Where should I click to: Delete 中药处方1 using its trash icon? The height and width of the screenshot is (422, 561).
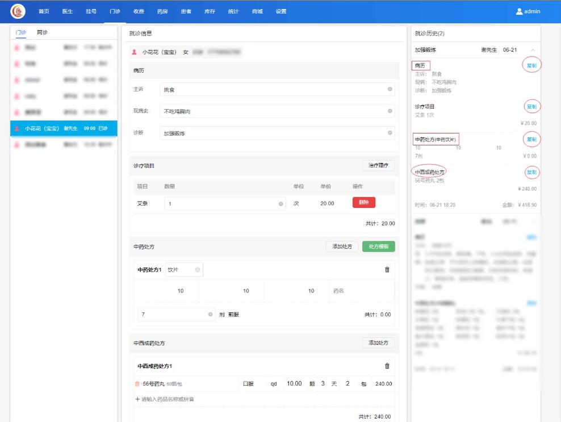[x=387, y=269]
